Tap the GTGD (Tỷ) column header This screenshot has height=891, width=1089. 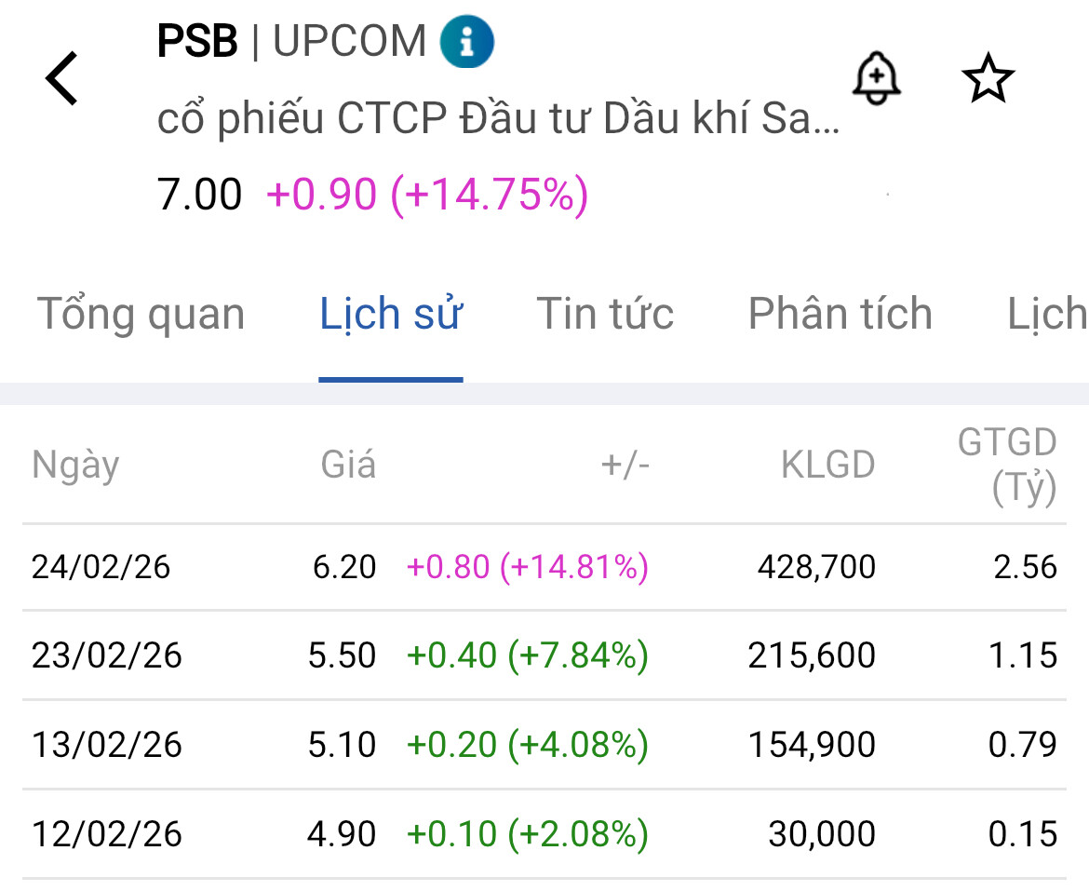tap(1007, 465)
